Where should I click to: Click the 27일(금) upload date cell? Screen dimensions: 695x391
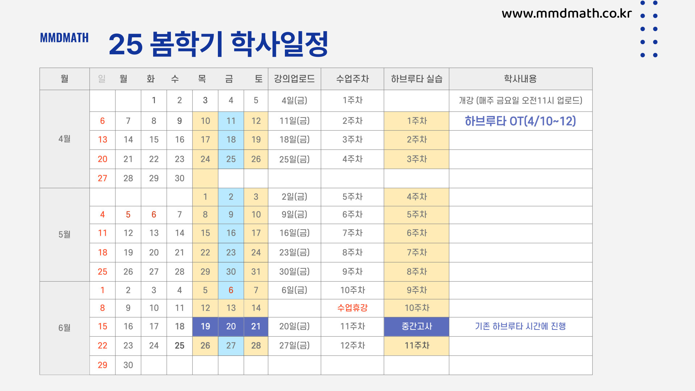(x=294, y=346)
